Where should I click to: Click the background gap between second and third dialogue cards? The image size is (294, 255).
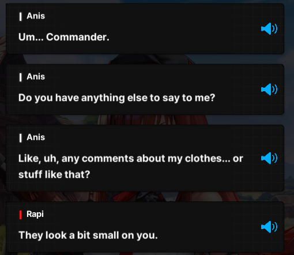(145, 119)
